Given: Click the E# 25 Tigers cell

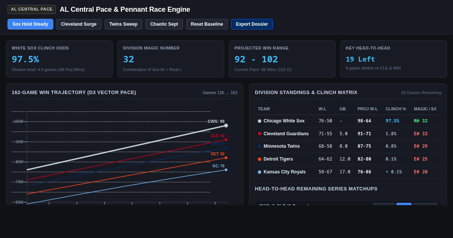Looking at the screenshot, I should click(x=421, y=159).
